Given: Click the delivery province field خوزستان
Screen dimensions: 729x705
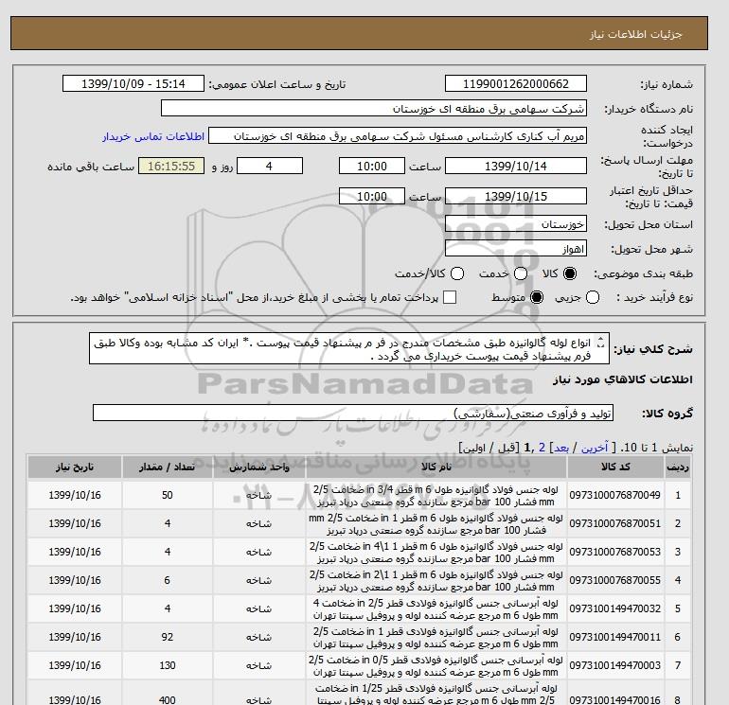Looking at the screenshot, I should coord(514,225).
